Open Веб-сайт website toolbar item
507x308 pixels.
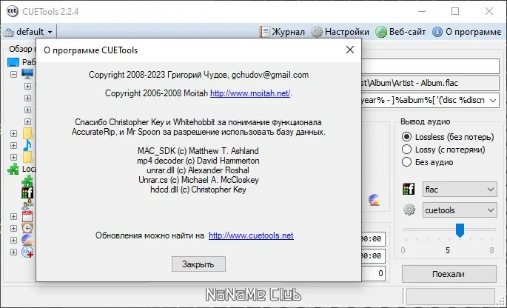click(x=400, y=32)
